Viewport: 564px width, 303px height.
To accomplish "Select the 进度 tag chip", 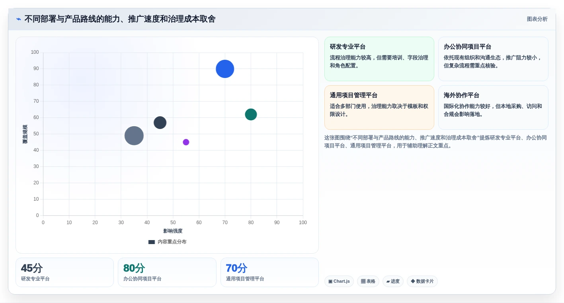I will click(393, 281).
